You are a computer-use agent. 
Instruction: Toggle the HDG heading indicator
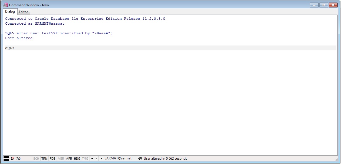77,159
